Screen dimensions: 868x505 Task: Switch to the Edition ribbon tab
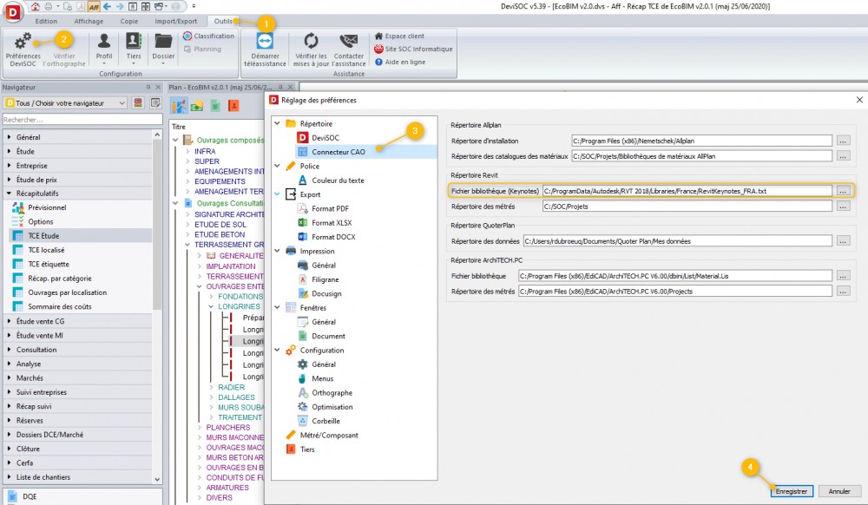46,21
